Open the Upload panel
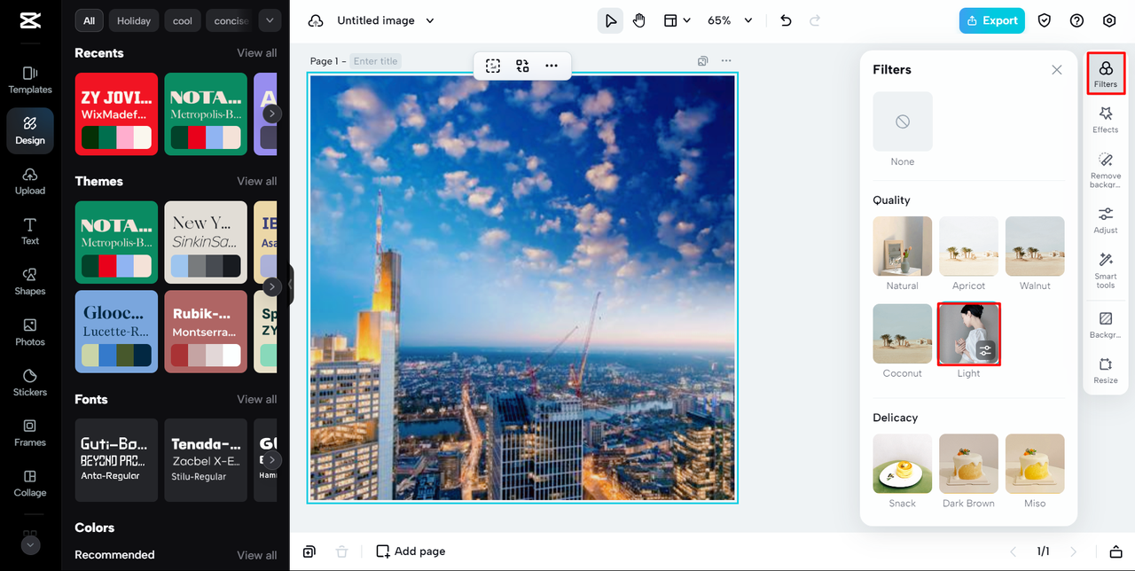Image resolution: width=1135 pixels, height=571 pixels. click(x=30, y=181)
